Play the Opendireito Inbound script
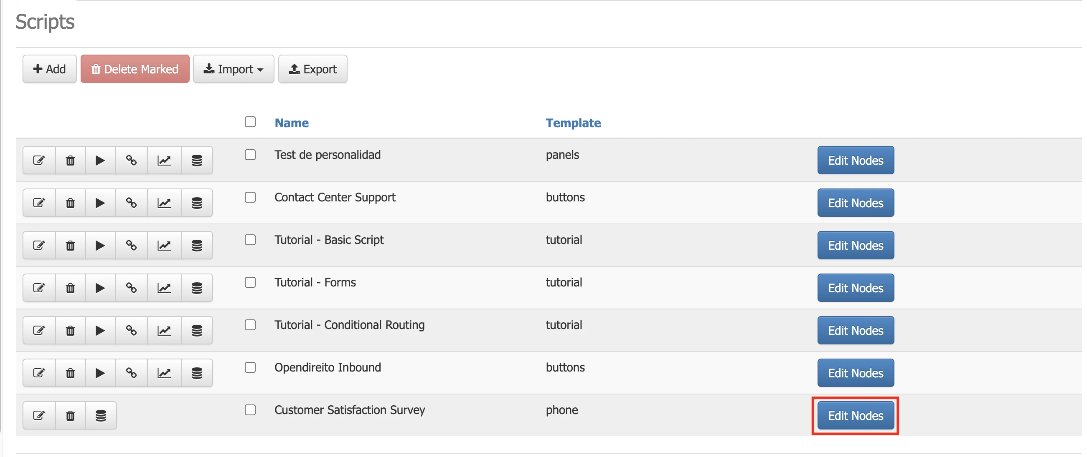Image resolution: width=1087 pixels, height=457 pixels. click(100, 373)
